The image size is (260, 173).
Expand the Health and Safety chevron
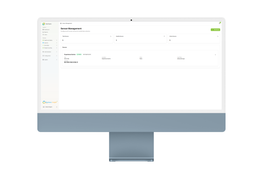click(x=57, y=40)
